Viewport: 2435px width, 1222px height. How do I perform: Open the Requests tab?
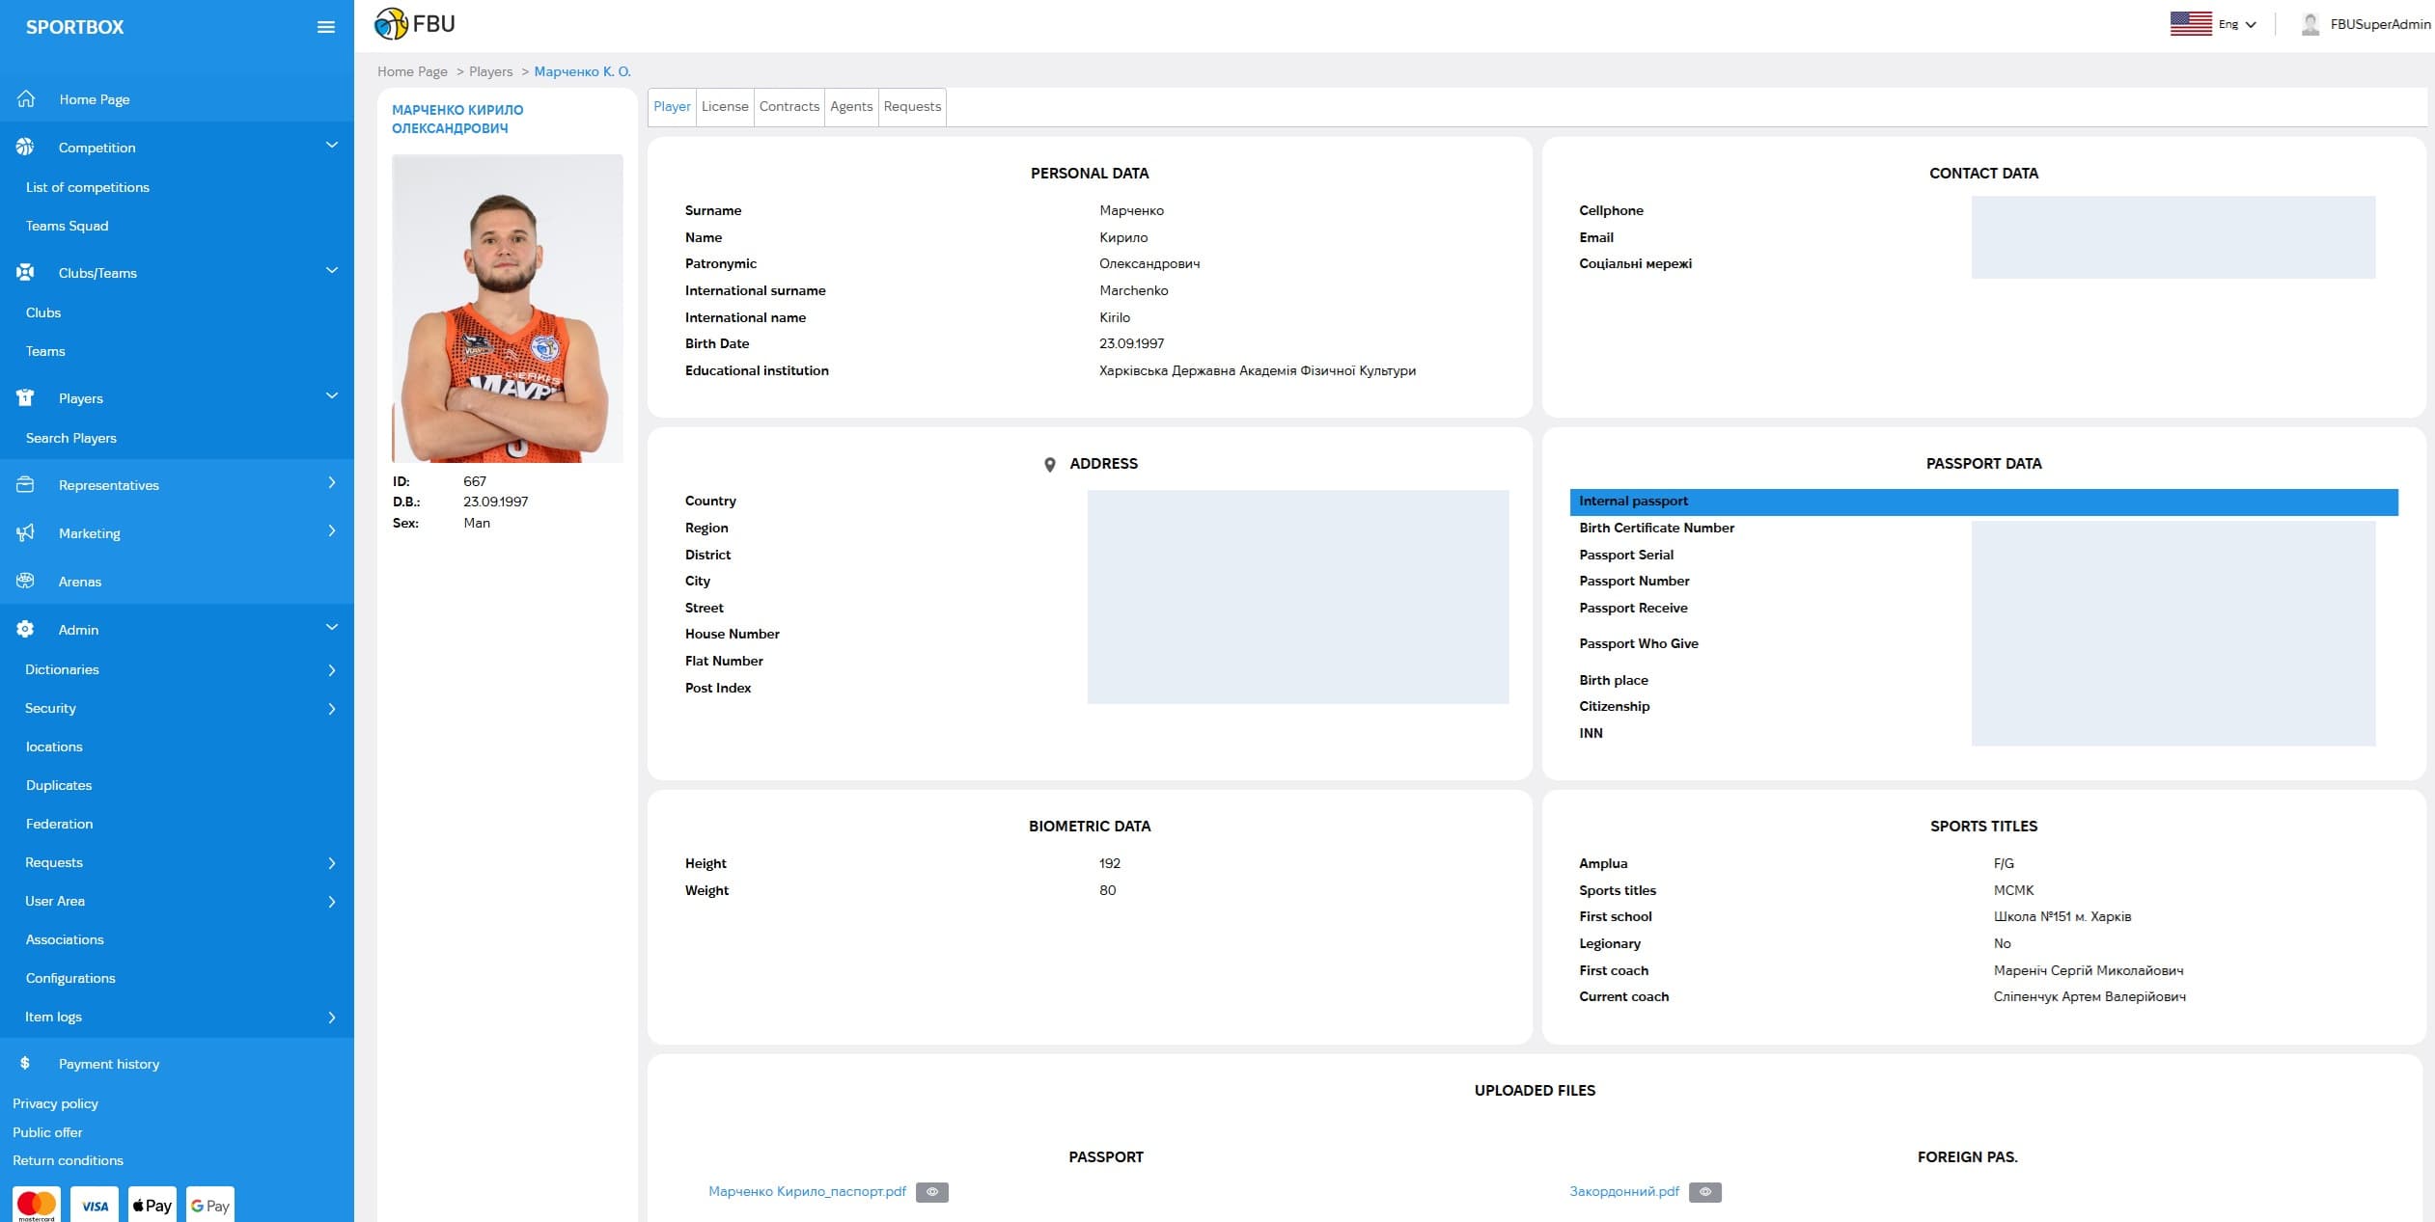pyautogui.click(x=912, y=106)
